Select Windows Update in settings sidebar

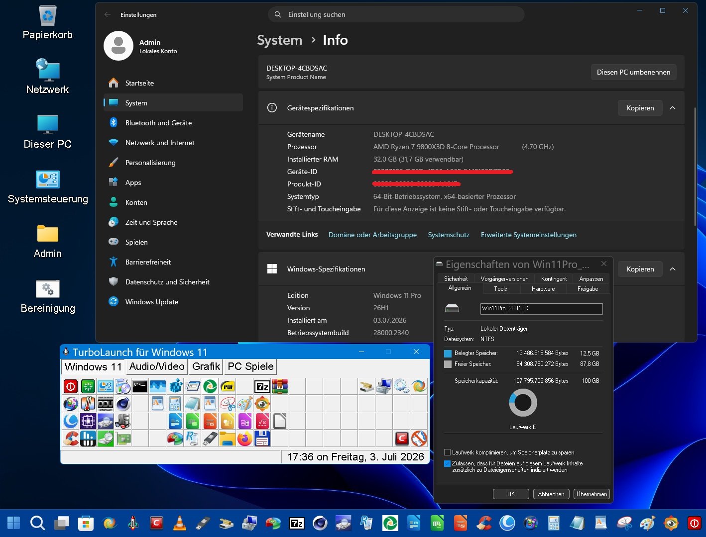[173, 302]
